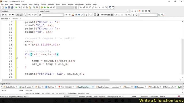Image resolution: width=184 pixels, height=103 pixels.
Task: Click the Windows (CR+LF) status entry
Action: (x=85, y=96)
